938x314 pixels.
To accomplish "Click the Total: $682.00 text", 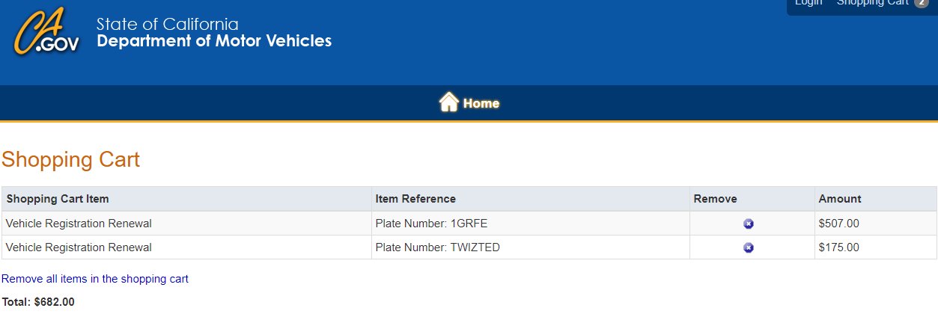I will tap(38, 302).
